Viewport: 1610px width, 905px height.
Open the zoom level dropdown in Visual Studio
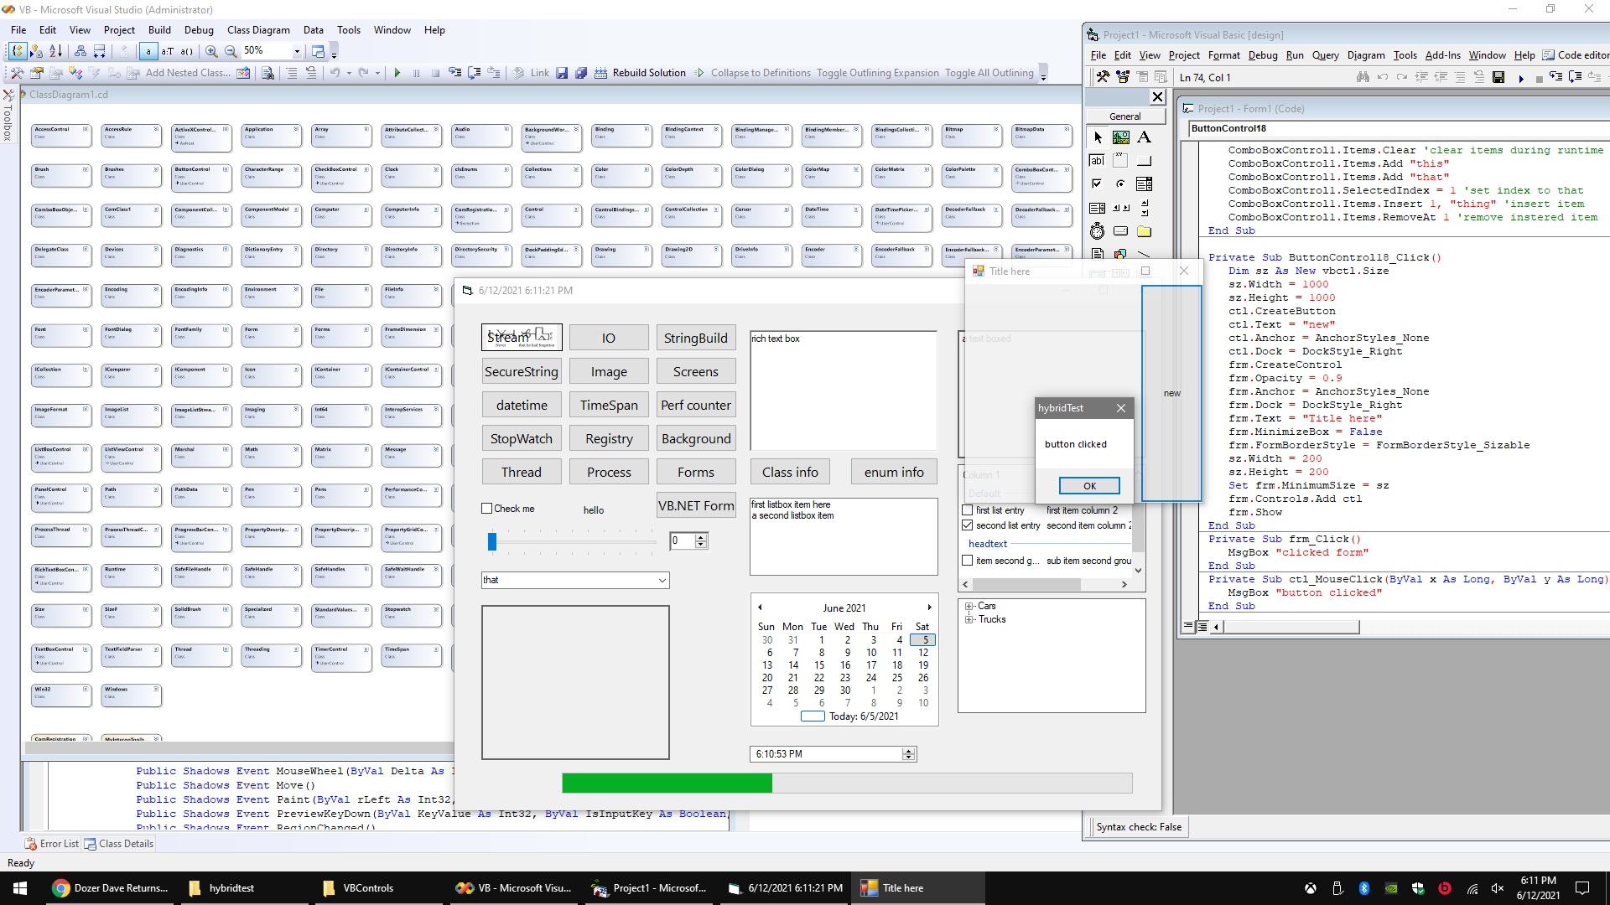[x=297, y=51]
